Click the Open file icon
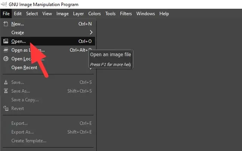Screen dimensions: 242x151 pyautogui.click(x=6, y=41)
